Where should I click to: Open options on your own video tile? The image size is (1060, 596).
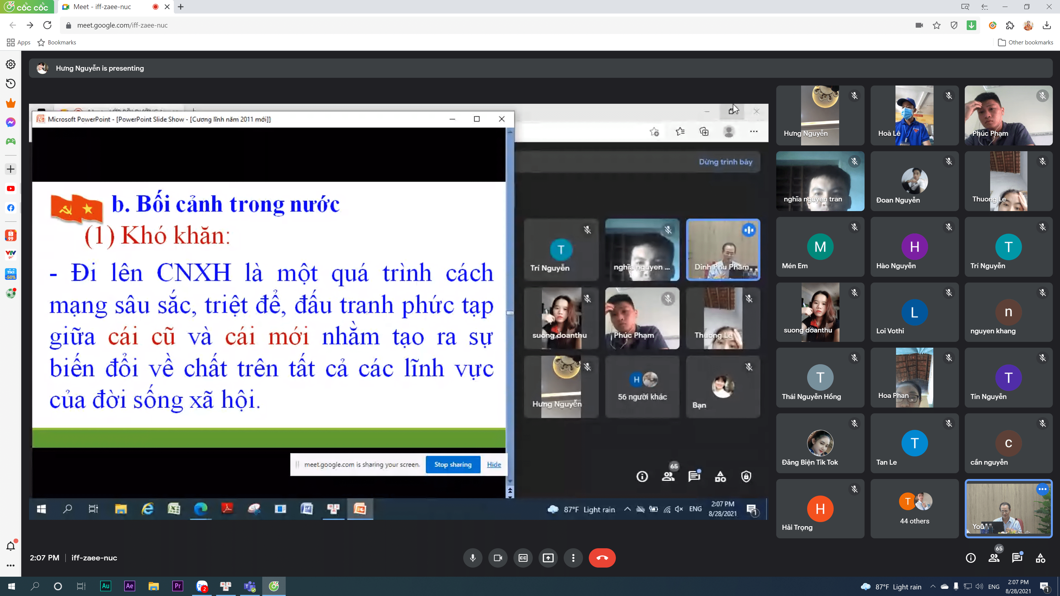1042,489
